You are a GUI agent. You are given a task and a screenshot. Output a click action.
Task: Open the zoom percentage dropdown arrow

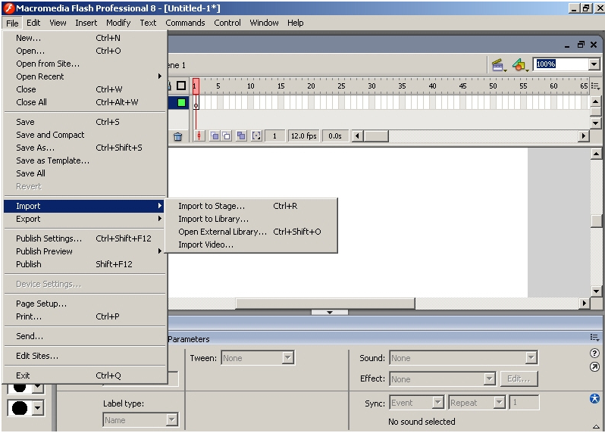tap(594, 64)
